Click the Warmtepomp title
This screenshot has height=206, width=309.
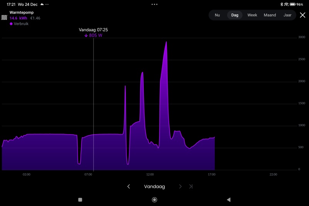(x=22, y=12)
